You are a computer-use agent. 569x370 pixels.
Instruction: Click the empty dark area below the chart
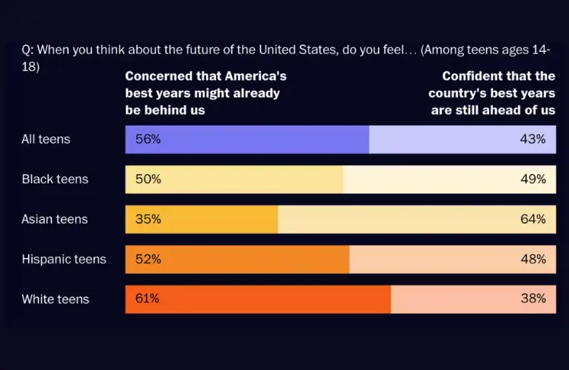pos(284,346)
